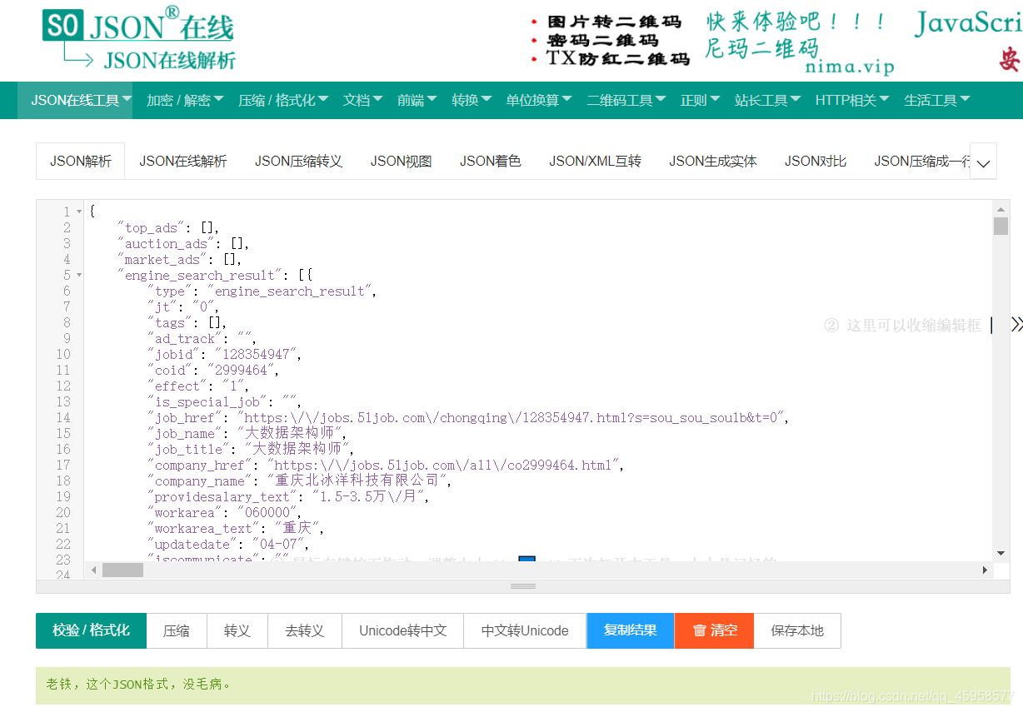Click the "company_name" line in editor

point(299,480)
